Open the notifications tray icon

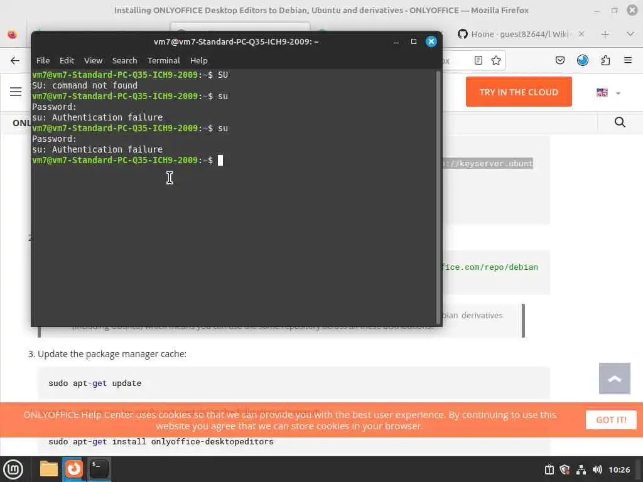pyautogui.click(x=549, y=469)
